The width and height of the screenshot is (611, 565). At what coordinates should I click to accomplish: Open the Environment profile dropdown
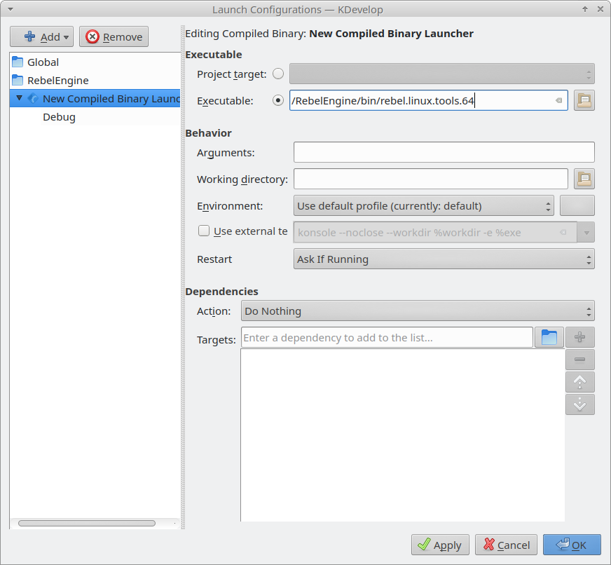424,205
